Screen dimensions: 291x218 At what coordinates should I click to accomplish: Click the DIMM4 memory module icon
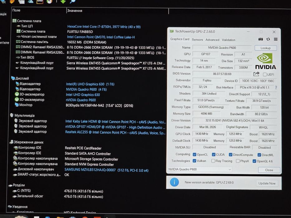pos(18,52)
